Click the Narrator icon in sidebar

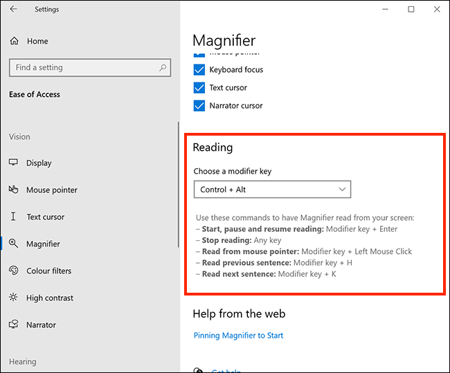coord(13,325)
